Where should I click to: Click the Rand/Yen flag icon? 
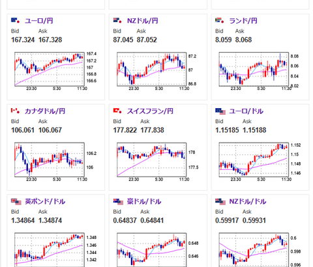(x=220, y=21)
